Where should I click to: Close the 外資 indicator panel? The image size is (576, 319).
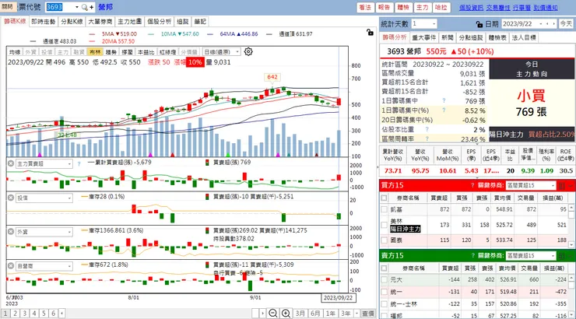(x=11, y=232)
